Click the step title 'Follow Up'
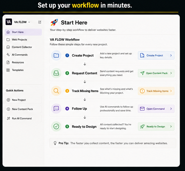The image size is (185, 171). click(79, 109)
